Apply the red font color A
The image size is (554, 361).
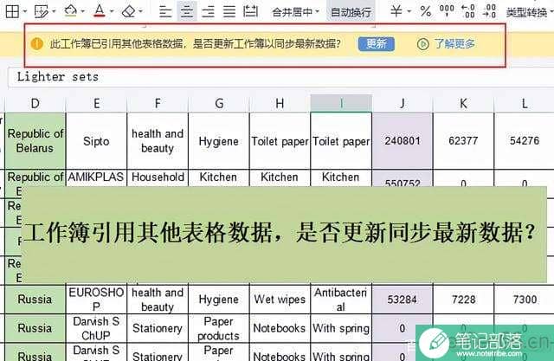click(x=100, y=11)
